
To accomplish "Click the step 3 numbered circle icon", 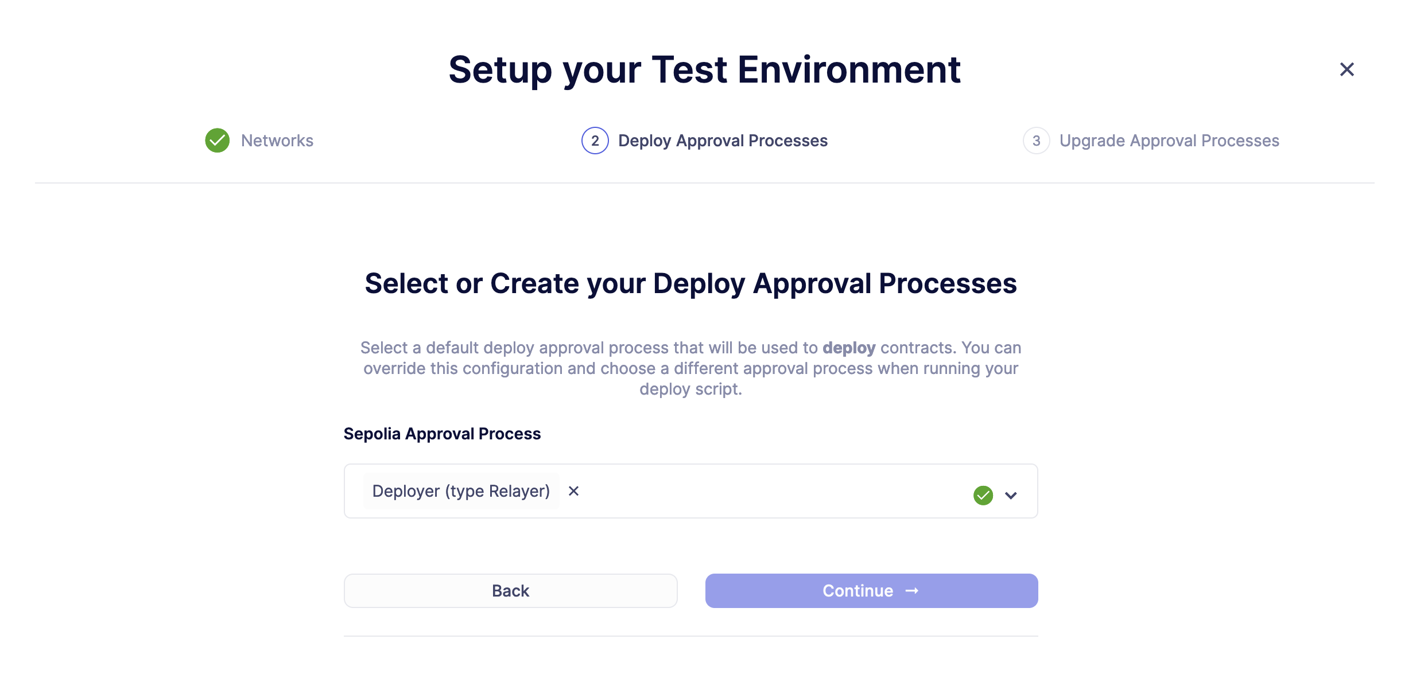I will [x=1037, y=141].
